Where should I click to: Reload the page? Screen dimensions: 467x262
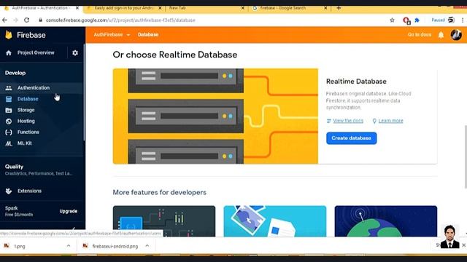(26, 20)
